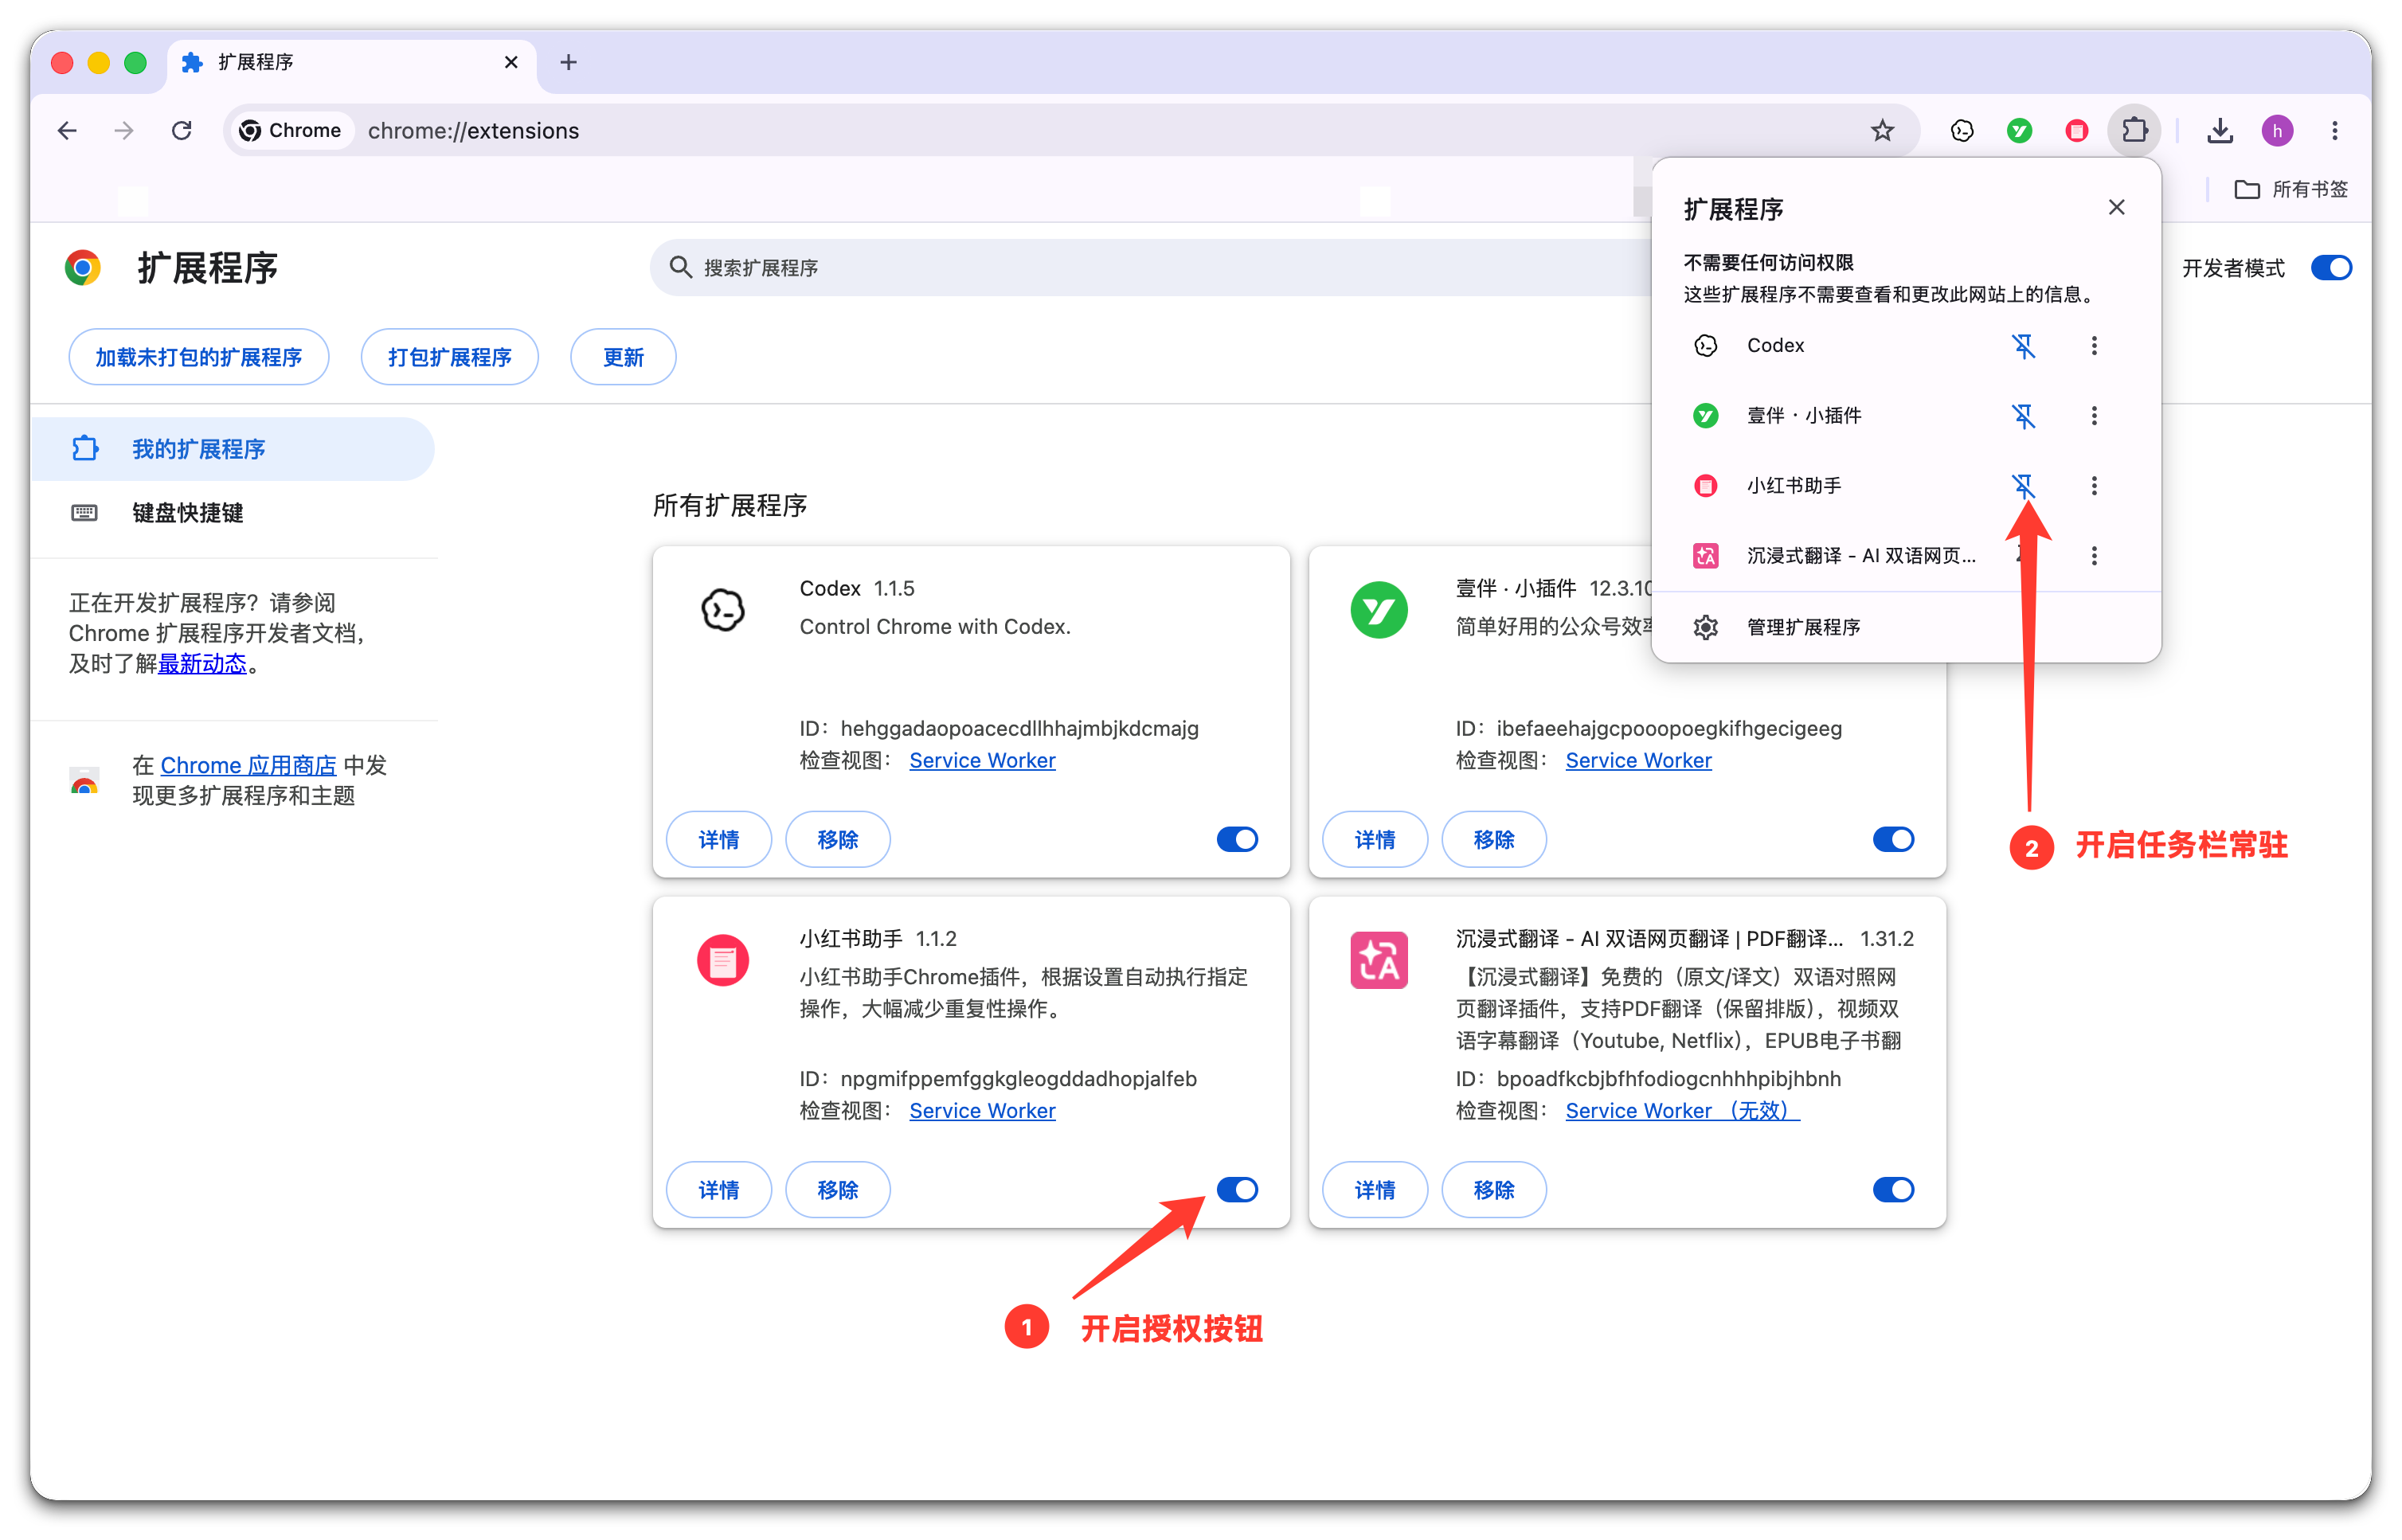The height and width of the screenshot is (1540, 2402).
Task: Open 详情 for 沉浸式翻译
Action: pos(1374,1189)
